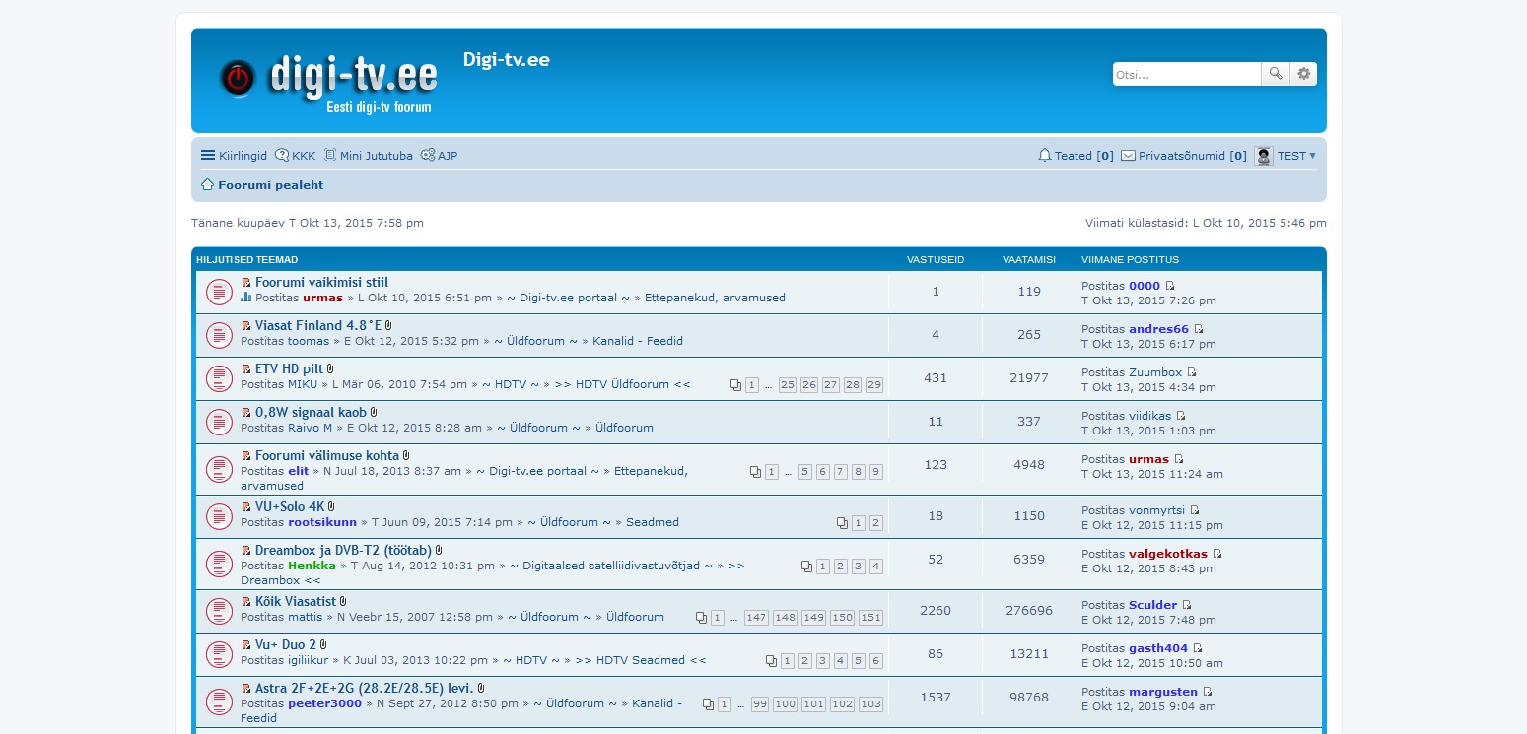This screenshot has width=1527, height=734.
Task: Expand the Kiirlingid quick links menu
Action: pyautogui.click(x=234, y=156)
